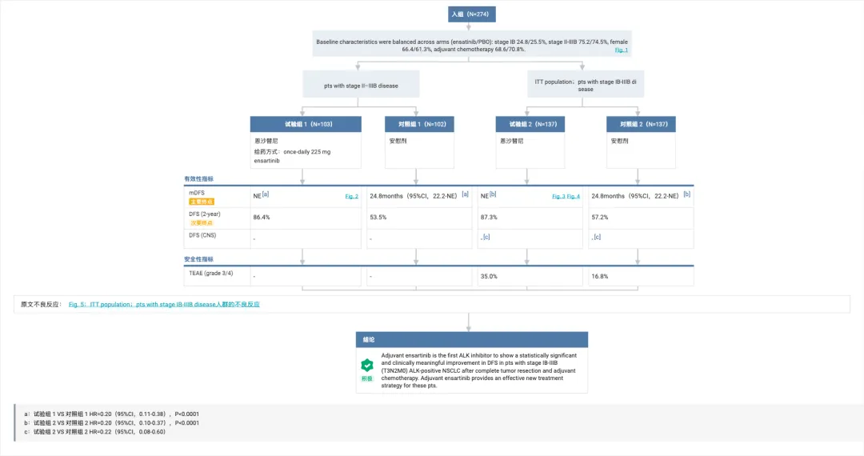Screen dimensions: 864x456
Task: Select the 试验组 1 (N=103) header
Action: (306, 124)
